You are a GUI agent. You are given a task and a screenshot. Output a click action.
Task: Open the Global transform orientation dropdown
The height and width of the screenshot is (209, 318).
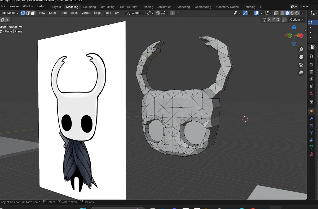click(135, 13)
